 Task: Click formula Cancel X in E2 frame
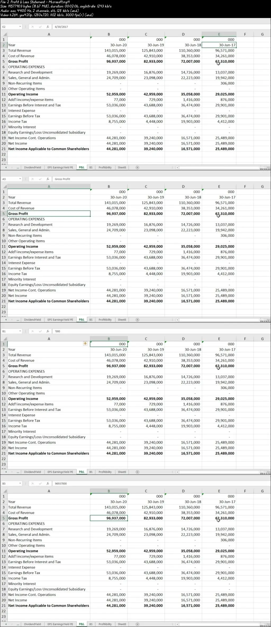tap(33, 27)
